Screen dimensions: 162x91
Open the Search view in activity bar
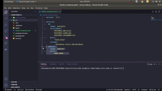[6, 18]
